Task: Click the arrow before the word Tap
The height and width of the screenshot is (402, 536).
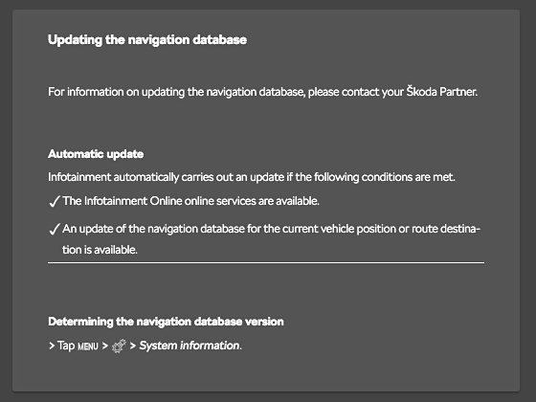Action: click(52, 346)
